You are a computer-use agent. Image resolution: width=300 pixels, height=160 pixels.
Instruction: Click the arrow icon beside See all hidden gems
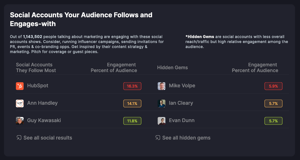pyautogui.click(x=158, y=138)
